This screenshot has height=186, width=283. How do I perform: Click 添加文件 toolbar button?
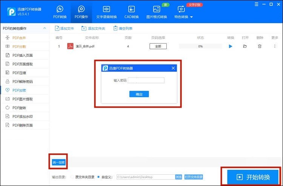[65, 28]
